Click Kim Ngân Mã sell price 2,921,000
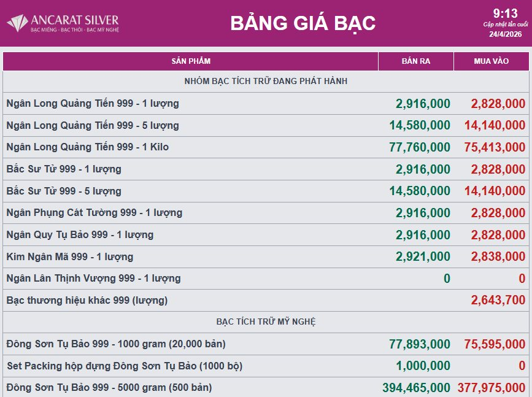 (x=423, y=256)
